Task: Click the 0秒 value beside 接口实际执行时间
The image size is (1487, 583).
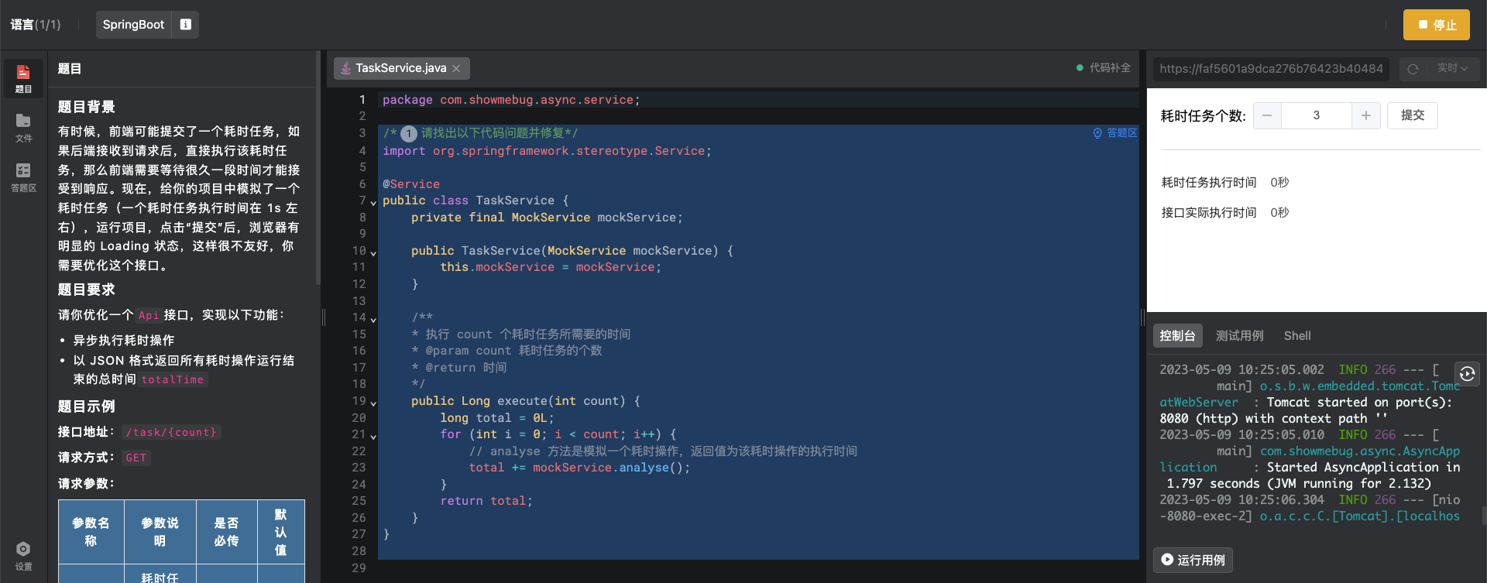Action: [1279, 212]
